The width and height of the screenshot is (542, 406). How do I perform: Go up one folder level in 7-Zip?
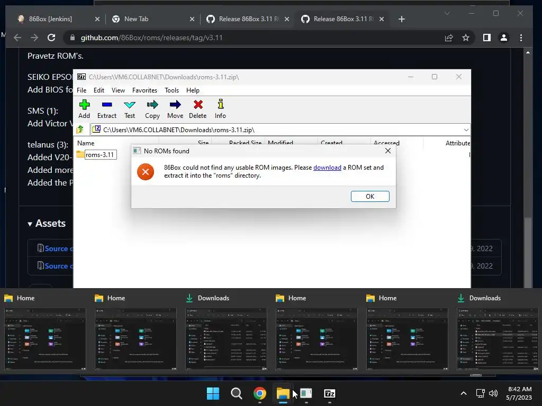pyautogui.click(x=80, y=130)
